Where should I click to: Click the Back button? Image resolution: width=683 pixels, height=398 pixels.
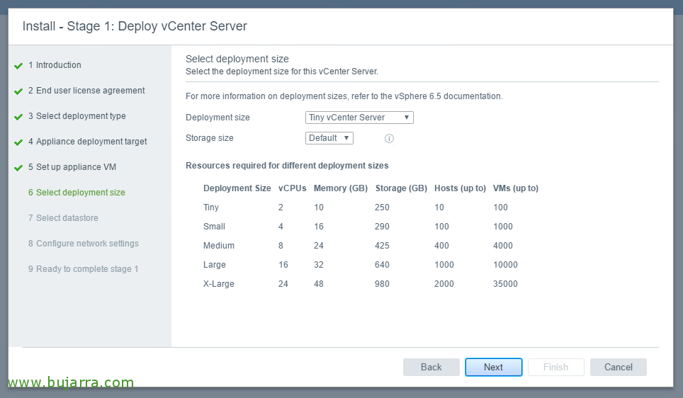(431, 367)
